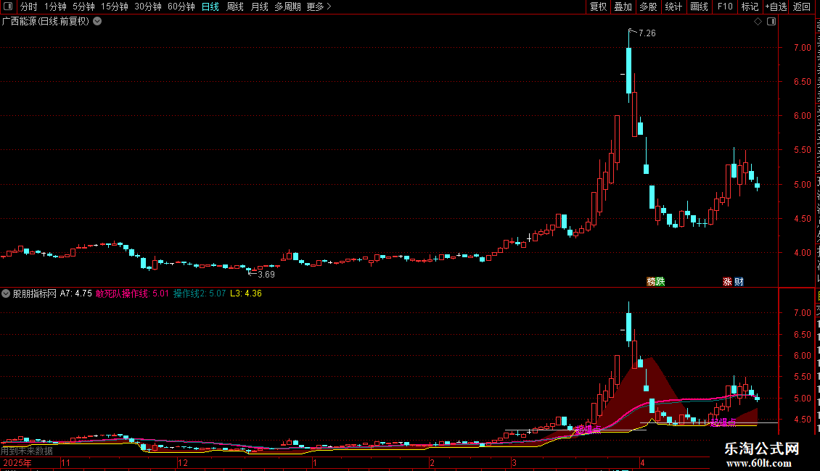Switch to 月线 monthly chart
Screen dimensions: 820x471
[x=259, y=7]
